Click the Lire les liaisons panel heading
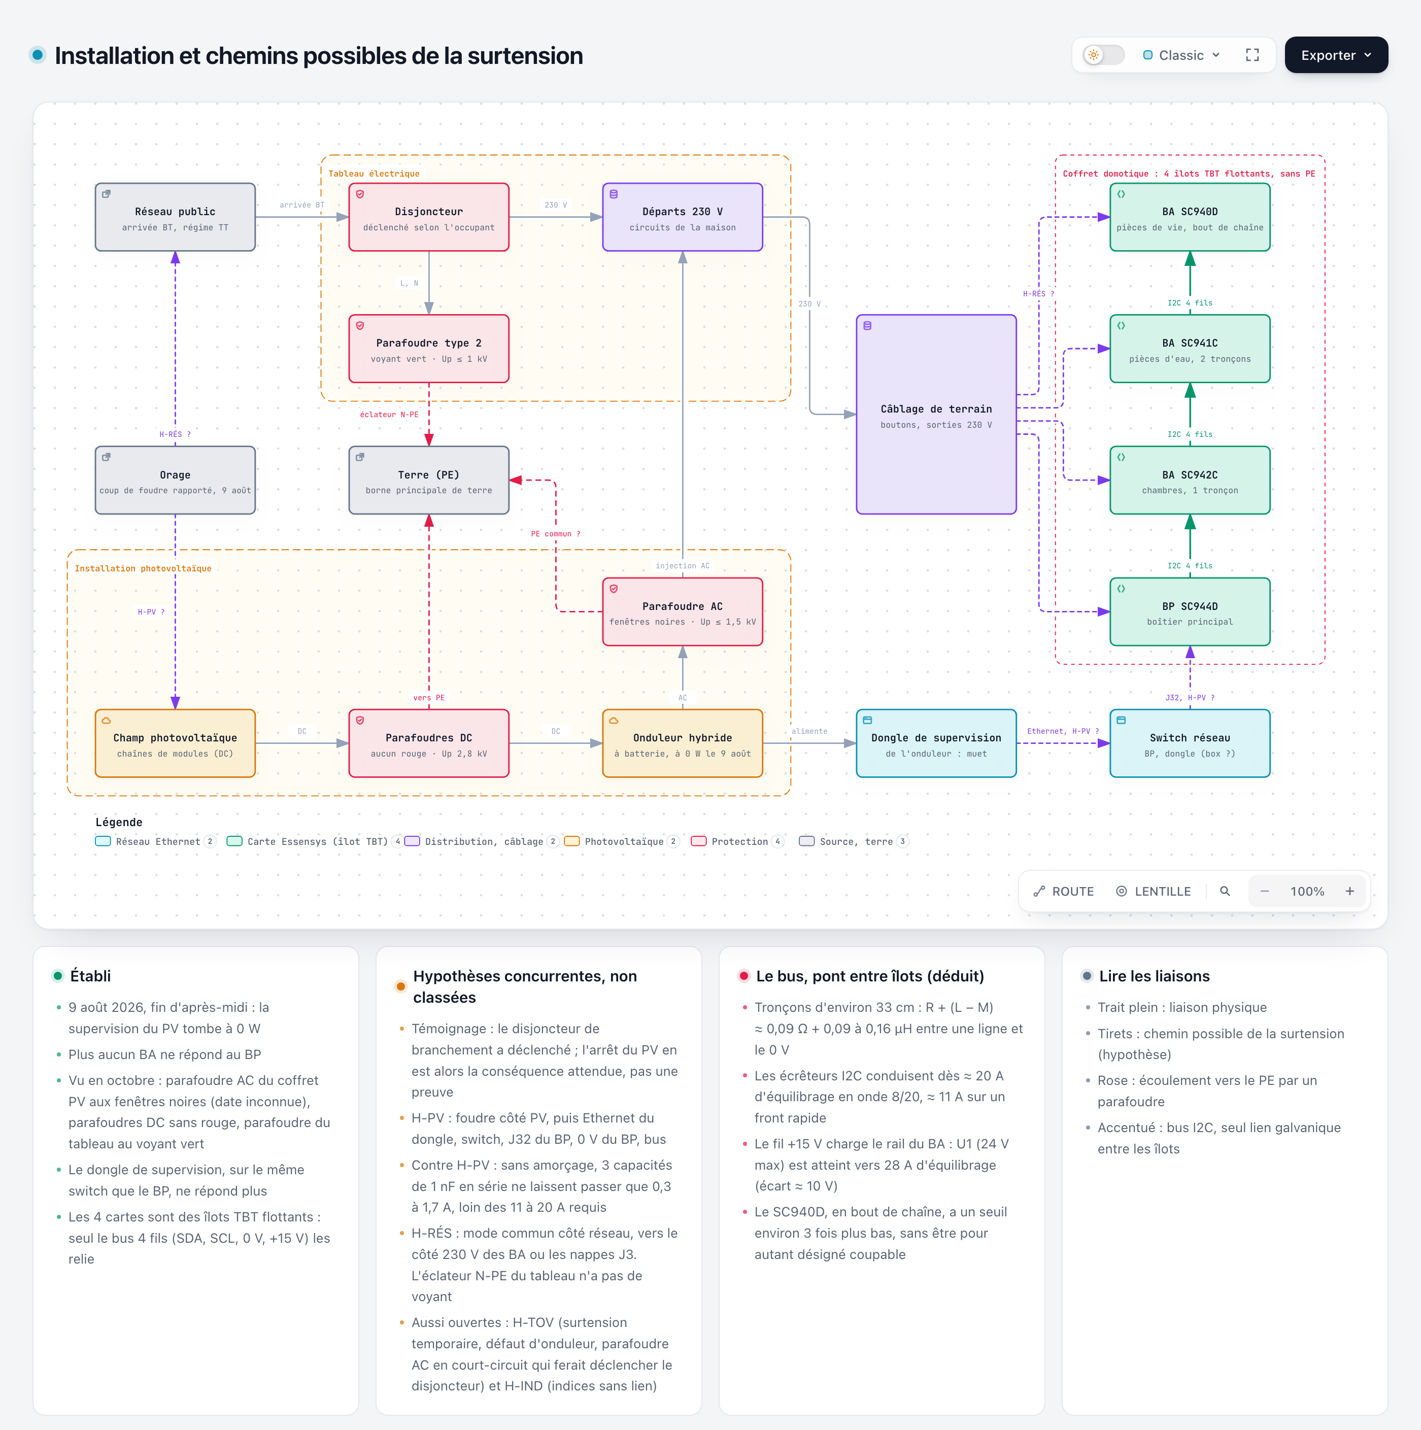Viewport: 1421px width, 1430px height. 1154,975
